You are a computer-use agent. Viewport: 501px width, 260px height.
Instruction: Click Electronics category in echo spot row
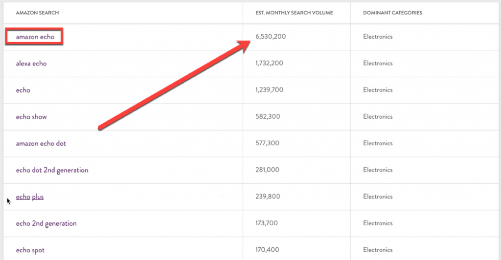(378, 250)
